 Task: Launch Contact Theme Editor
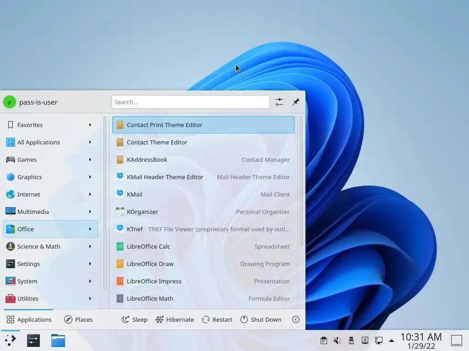coord(203,143)
